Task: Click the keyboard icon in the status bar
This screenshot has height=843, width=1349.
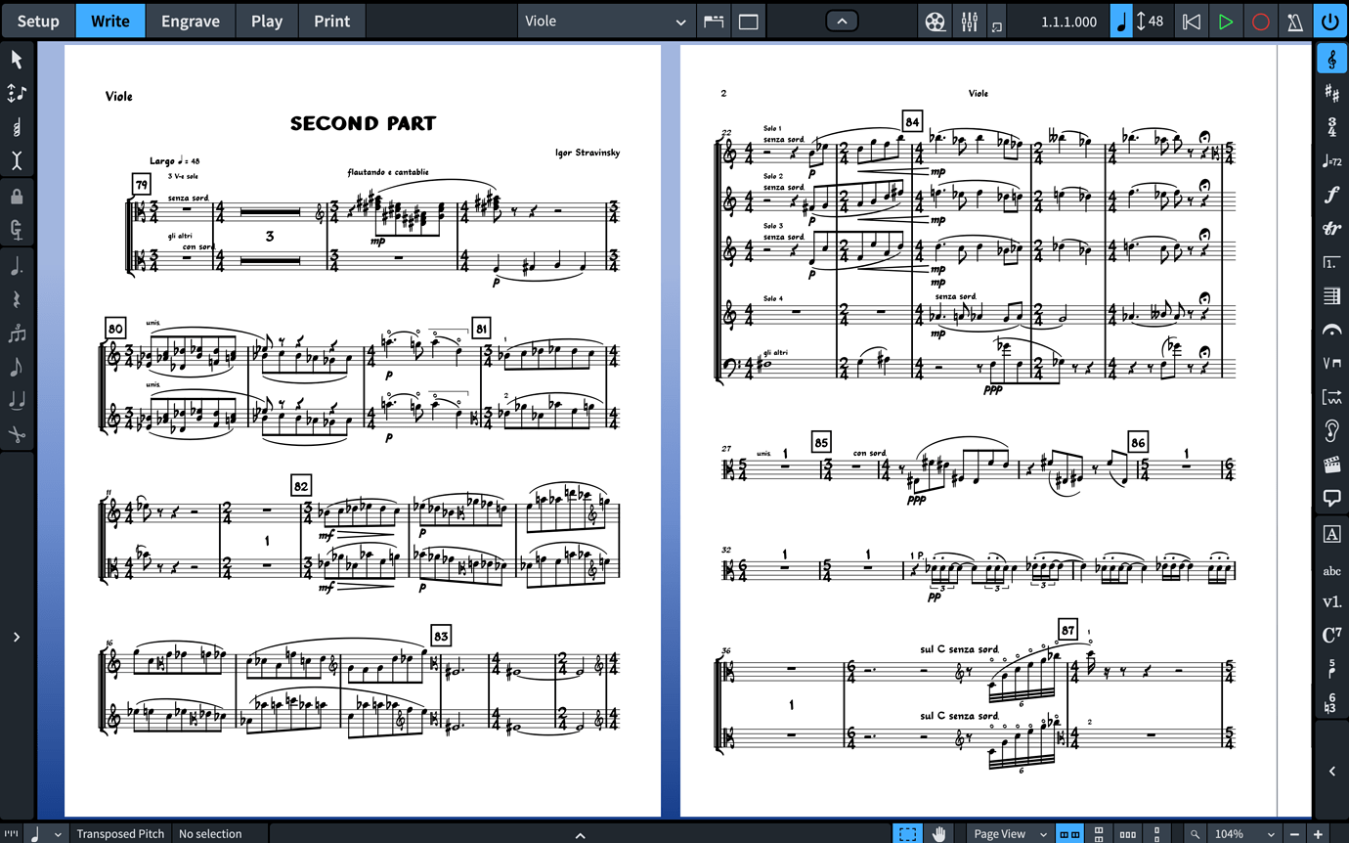Action: pos(13,833)
